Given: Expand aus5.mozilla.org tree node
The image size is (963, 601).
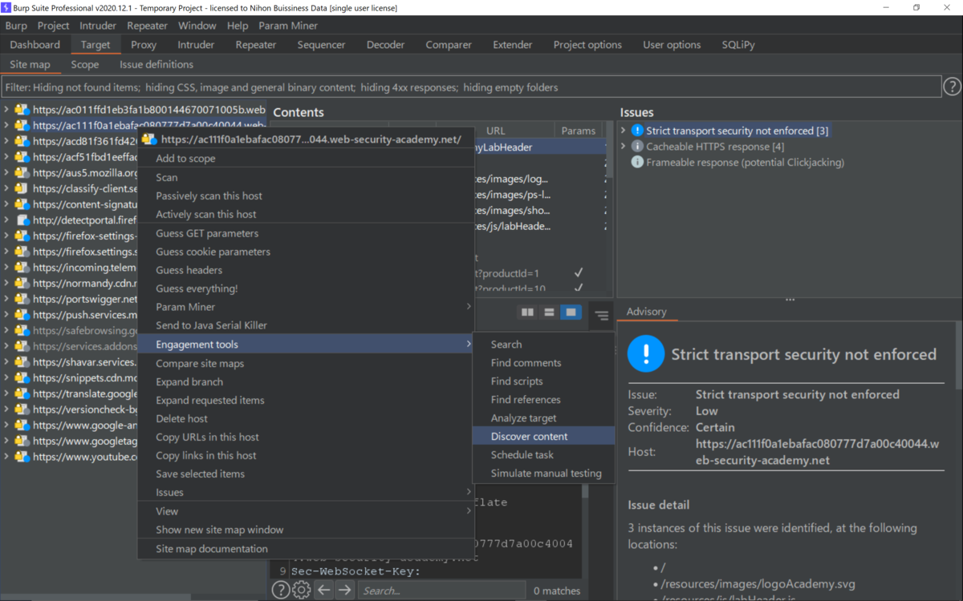Looking at the screenshot, I should (6, 173).
